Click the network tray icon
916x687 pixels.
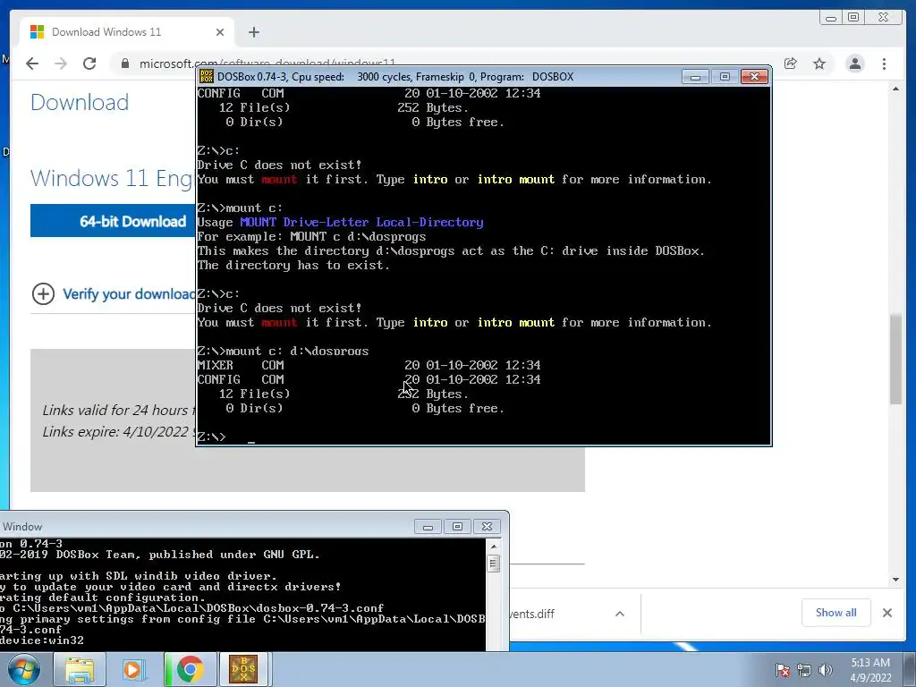pyautogui.click(x=804, y=670)
